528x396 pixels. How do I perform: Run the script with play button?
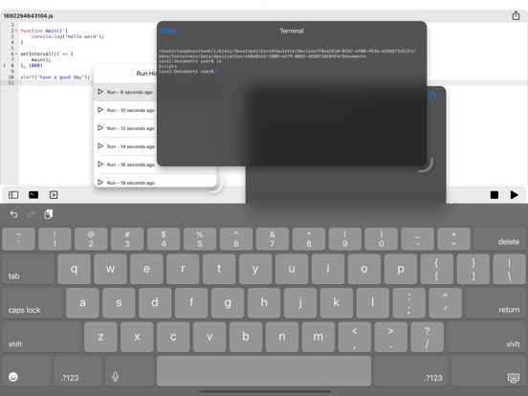click(514, 195)
